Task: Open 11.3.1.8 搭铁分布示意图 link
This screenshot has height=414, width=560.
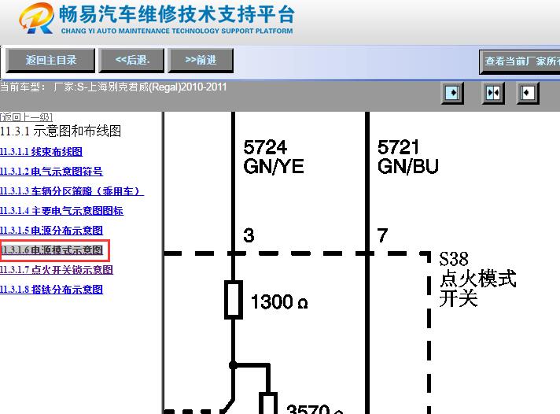Action: (x=51, y=289)
